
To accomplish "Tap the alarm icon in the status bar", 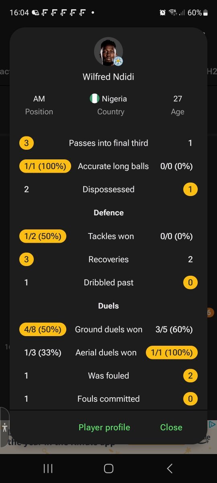I will pyautogui.click(x=162, y=12).
